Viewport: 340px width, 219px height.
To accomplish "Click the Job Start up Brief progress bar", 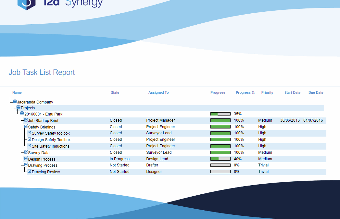I will (x=220, y=120).
